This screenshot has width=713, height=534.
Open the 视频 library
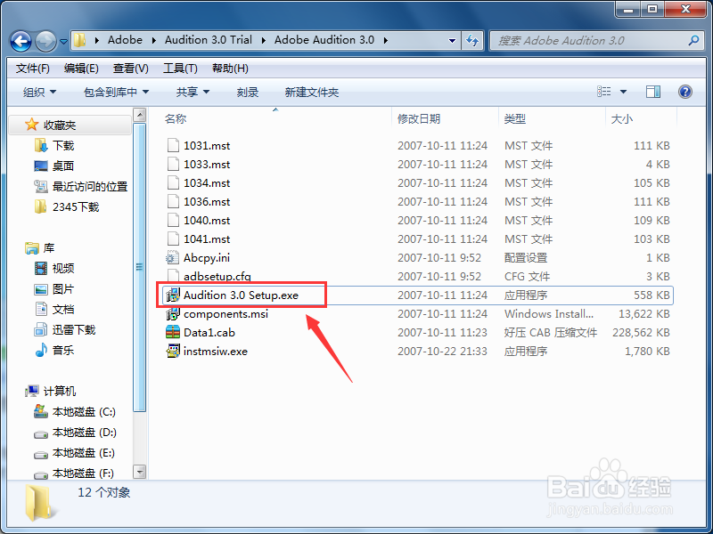coord(53,269)
